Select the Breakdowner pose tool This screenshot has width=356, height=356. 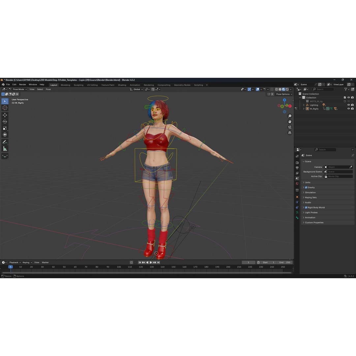coord(5,156)
